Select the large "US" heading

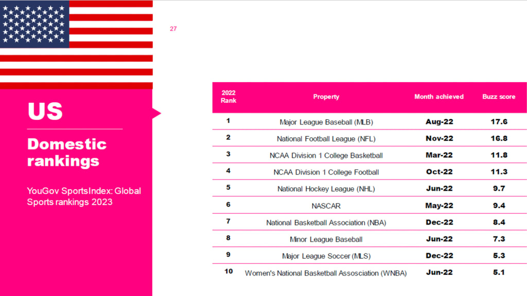pyautogui.click(x=45, y=112)
